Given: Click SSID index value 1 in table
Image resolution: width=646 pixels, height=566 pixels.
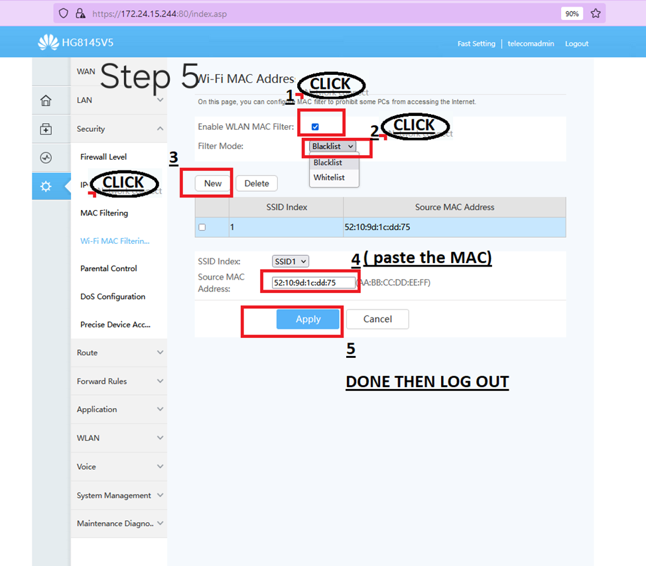Looking at the screenshot, I should tap(287, 227).
